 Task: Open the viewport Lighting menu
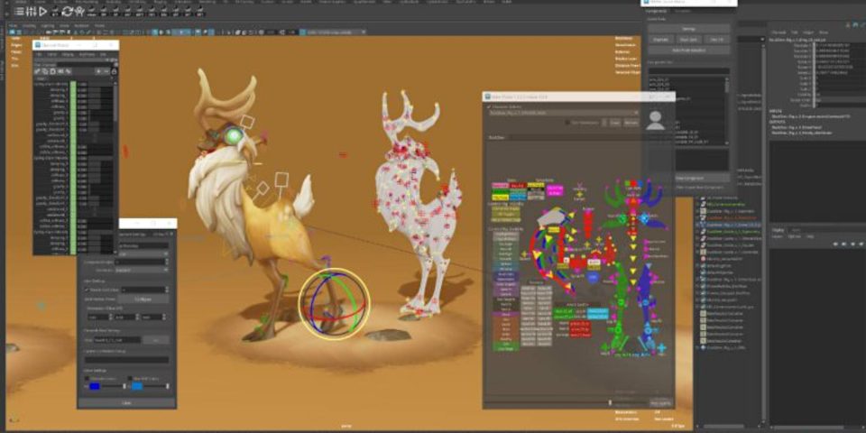pyautogui.click(x=48, y=25)
